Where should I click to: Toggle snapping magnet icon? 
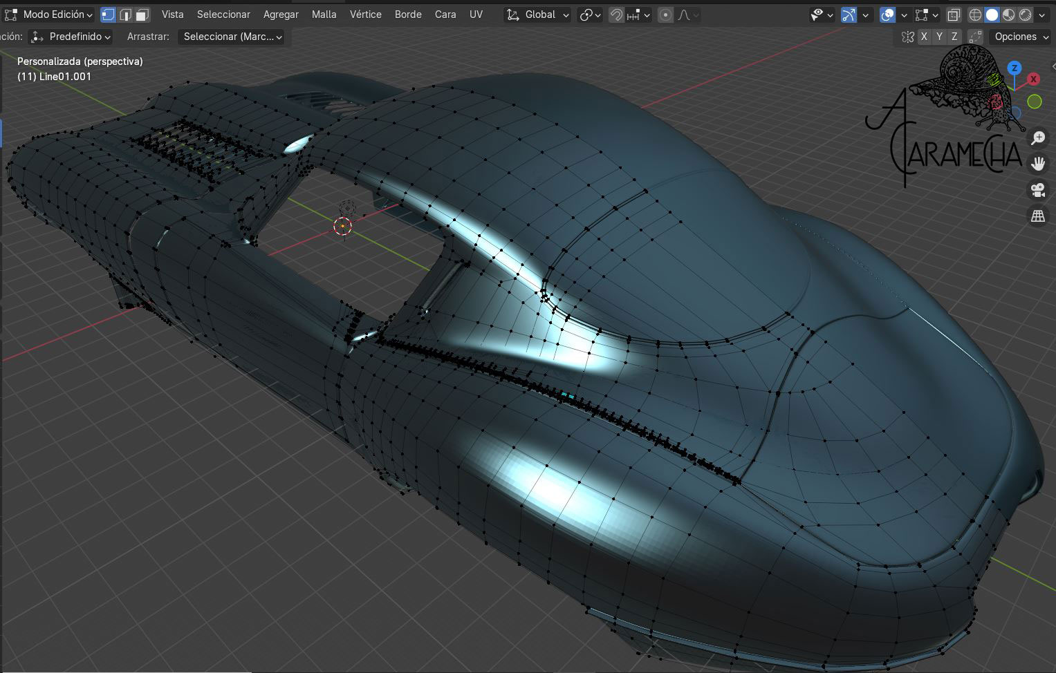click(615, 15)
